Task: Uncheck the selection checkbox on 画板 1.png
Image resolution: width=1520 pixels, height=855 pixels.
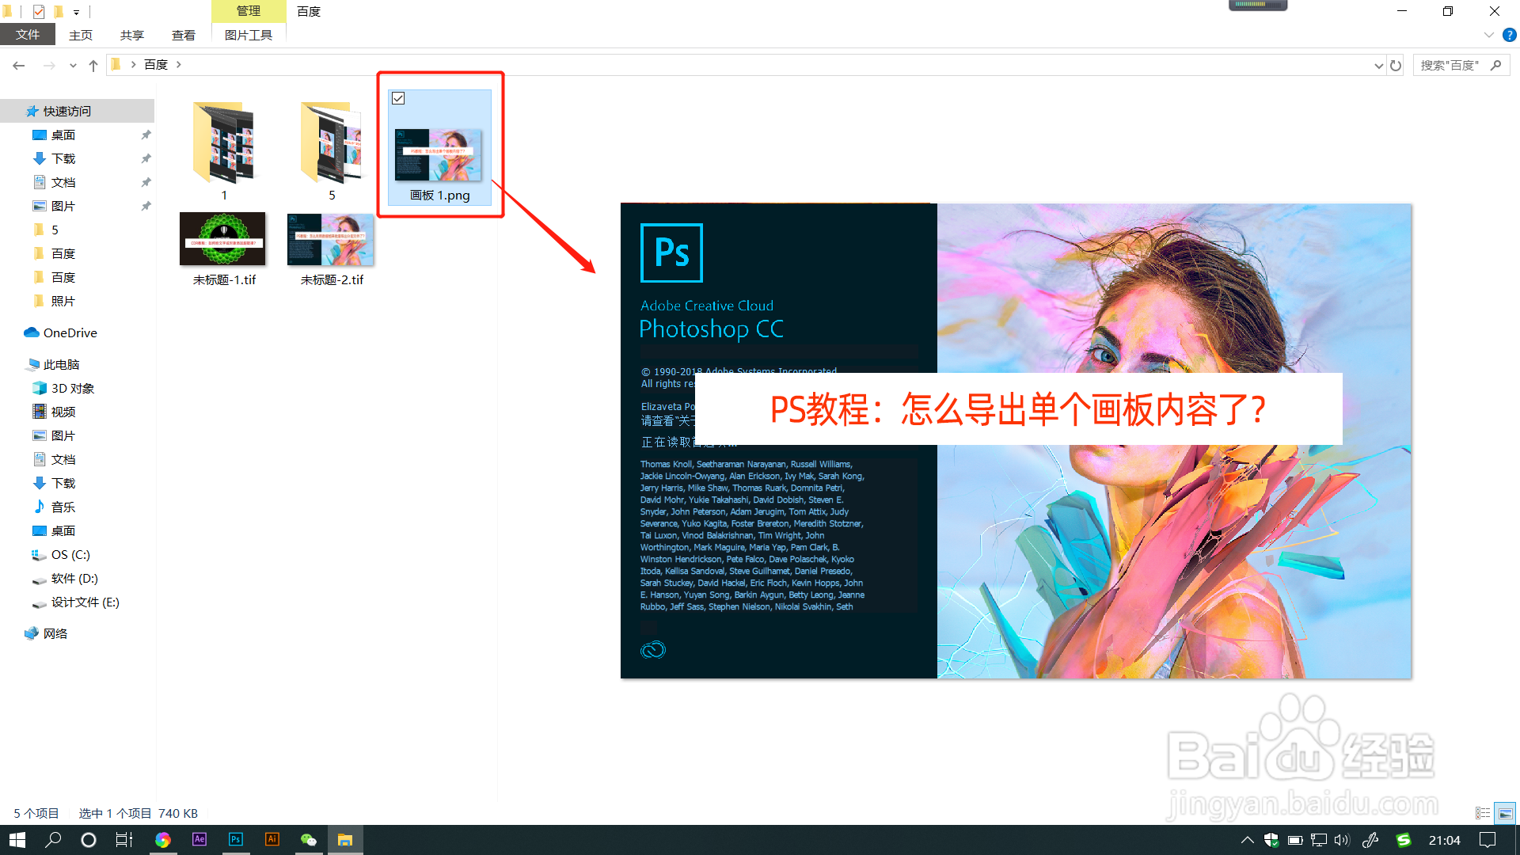Action: point(398,98)
